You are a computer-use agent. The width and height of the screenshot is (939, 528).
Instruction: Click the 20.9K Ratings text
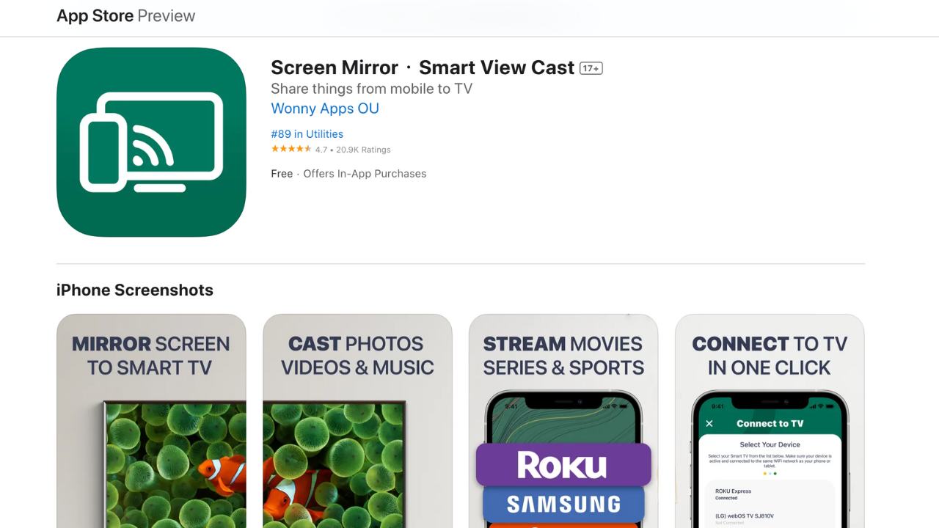click(363, 150)
